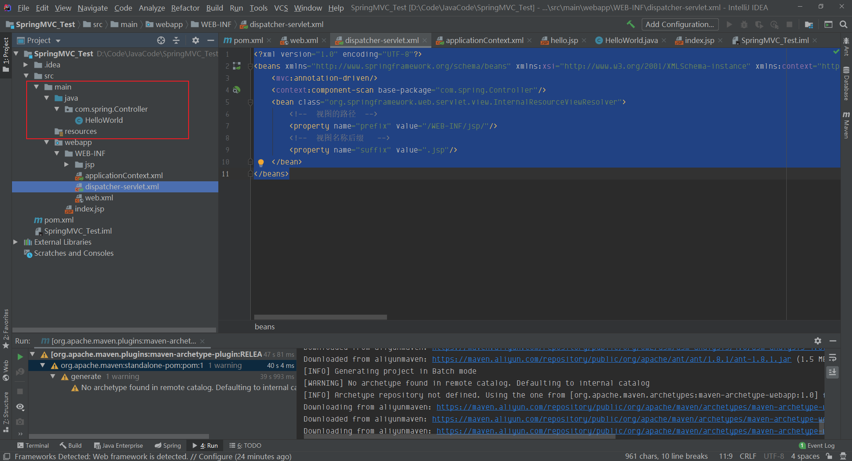This screenshot has height=461, width=852.
Task: Click the Build Project hammer icon
Action: 631,24
